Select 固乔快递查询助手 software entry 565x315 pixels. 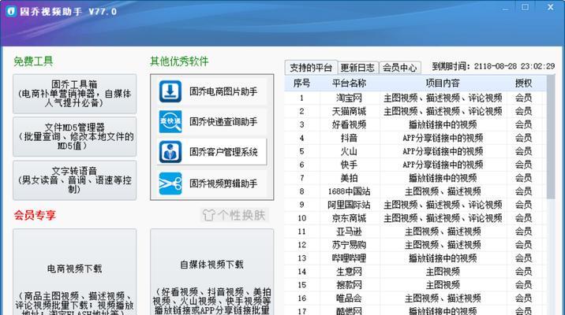[x=211, y=121]
